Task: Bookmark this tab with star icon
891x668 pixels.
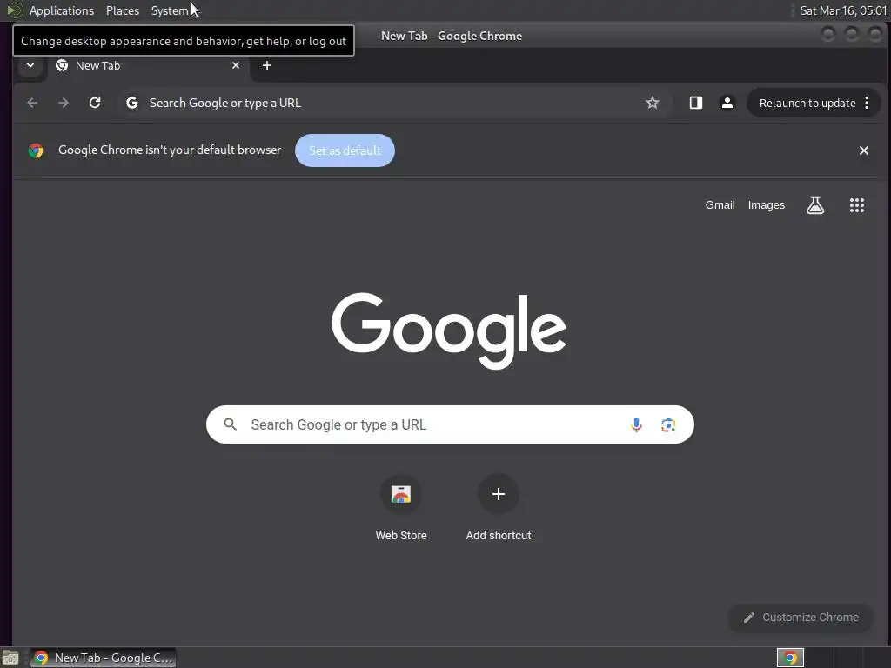Action: click(x=653, y=103)
